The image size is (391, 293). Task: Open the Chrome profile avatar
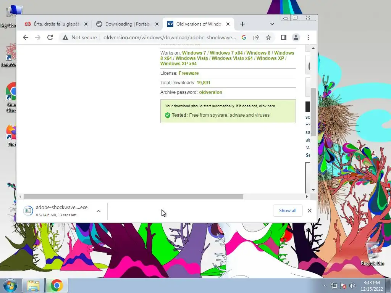tap(296, 37)
